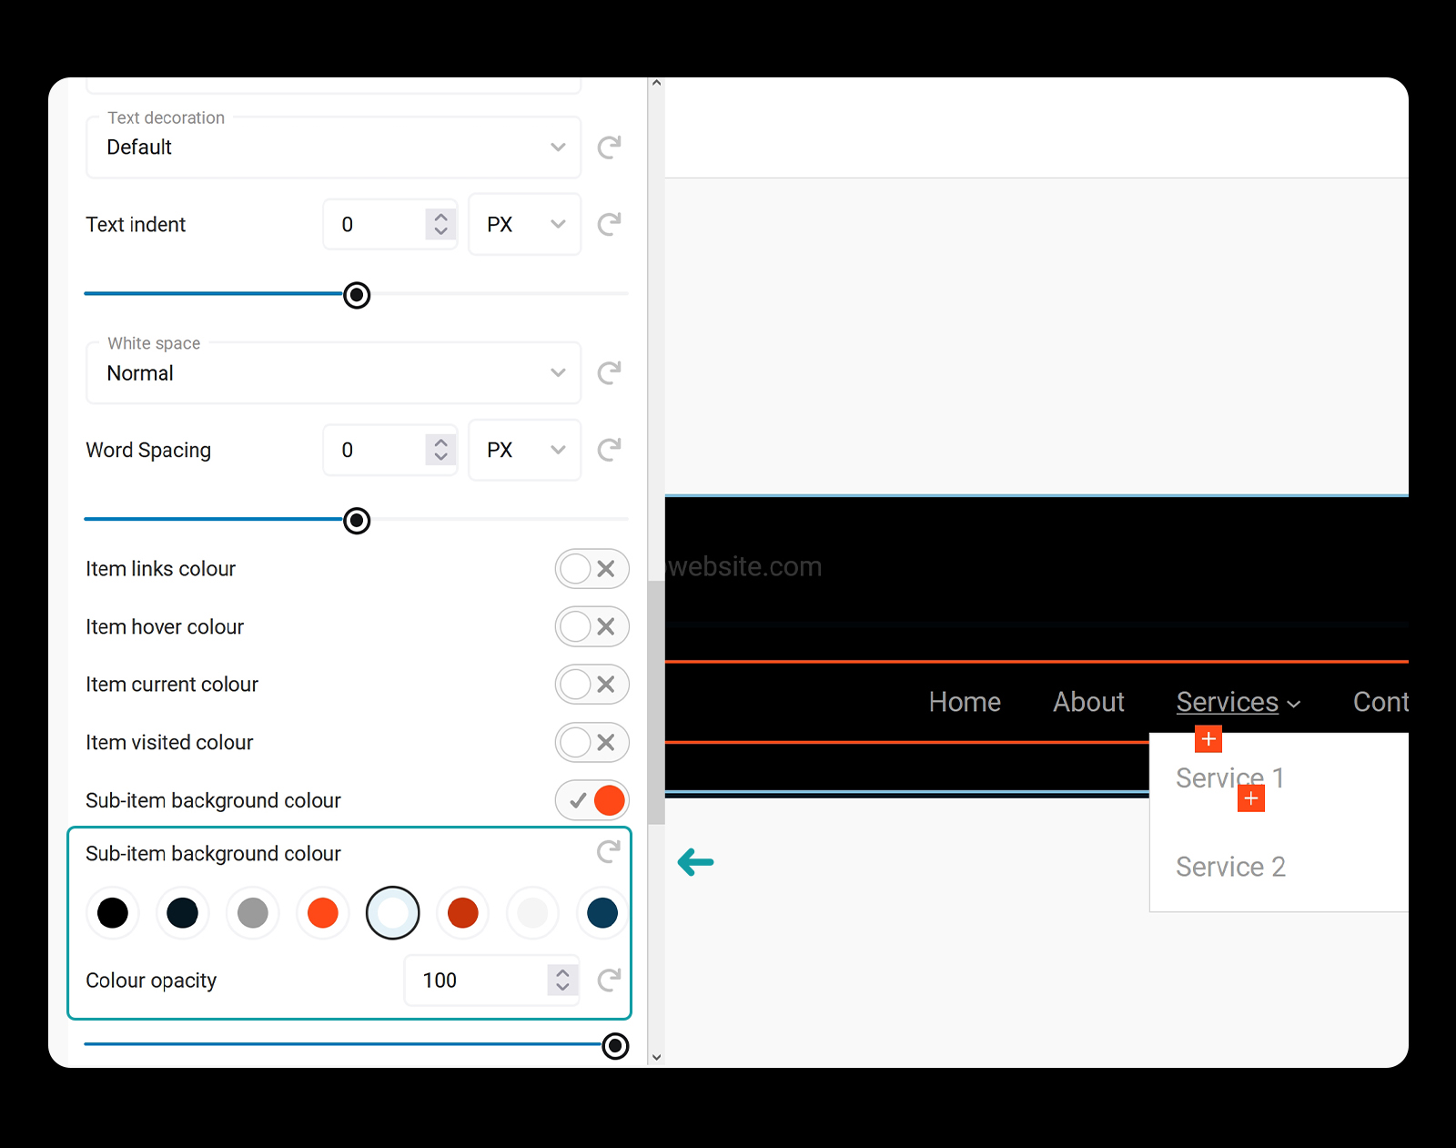Choose the dark navy-black colour swatch
The height and width of the screenshot is (1148, 1456).
pos(183,912)
